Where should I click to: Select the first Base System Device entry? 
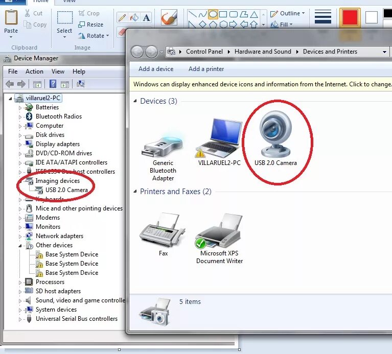point(72,254)
